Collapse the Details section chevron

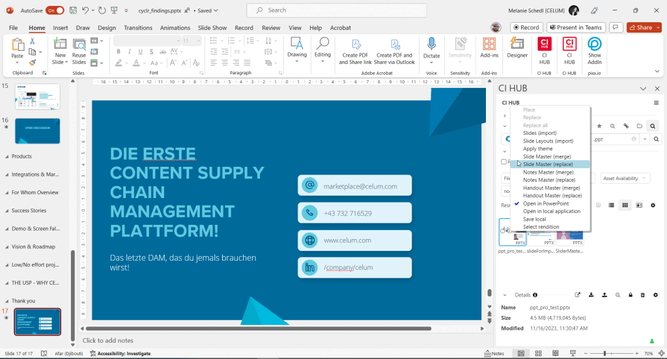point(505,295)
